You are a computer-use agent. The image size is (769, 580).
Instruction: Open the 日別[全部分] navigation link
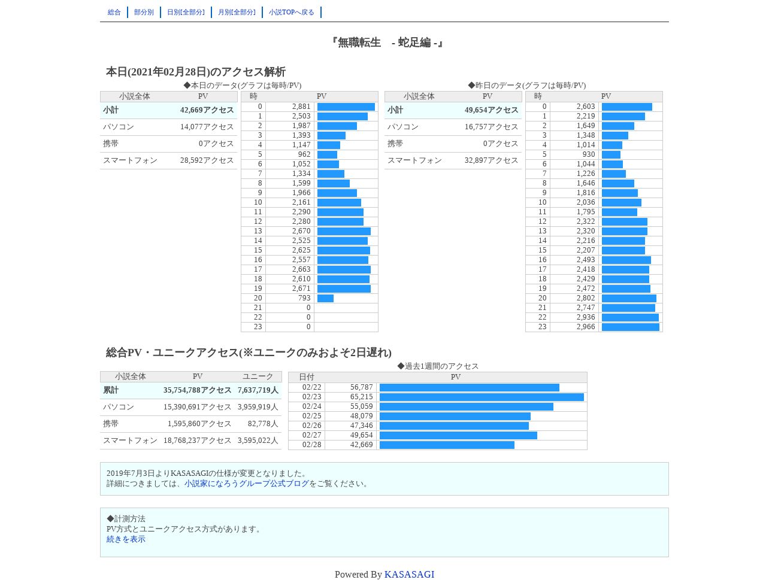coord(186,12)
